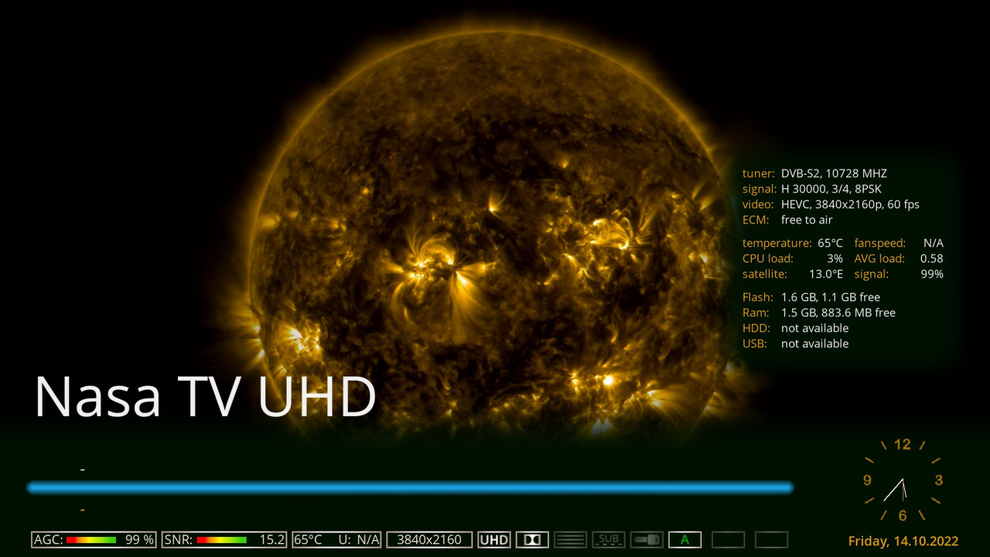The width and height of the screenshot is (990, 557).
Task: Click AVG load value 0.58
Action: click(932, 258)
